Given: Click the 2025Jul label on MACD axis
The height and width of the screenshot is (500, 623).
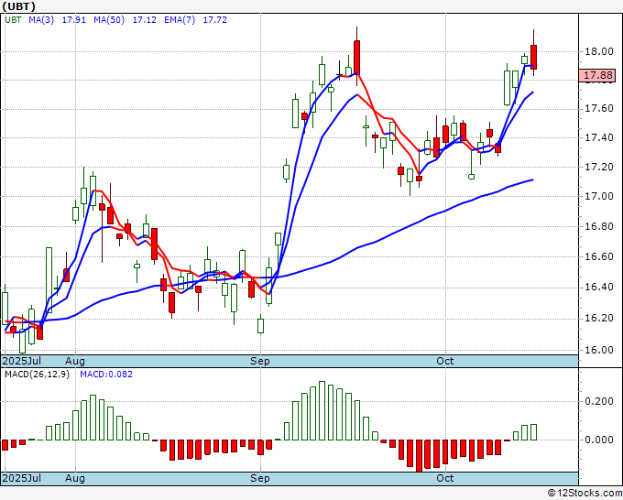Looking at the screenshot, I should (x=21, y=478).
